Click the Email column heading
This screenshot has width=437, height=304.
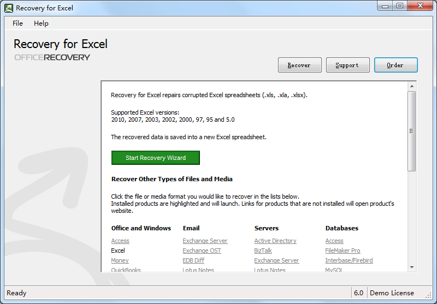191,228
